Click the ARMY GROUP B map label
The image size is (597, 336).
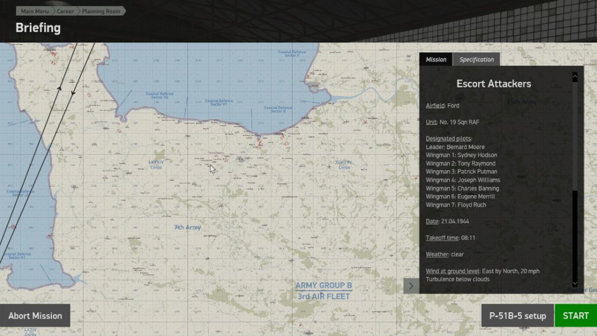pyautogui.click(x=324, y=285)
